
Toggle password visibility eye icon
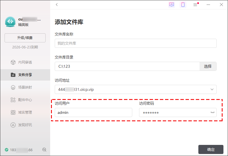pyautogui.click(x=212, y=112)
